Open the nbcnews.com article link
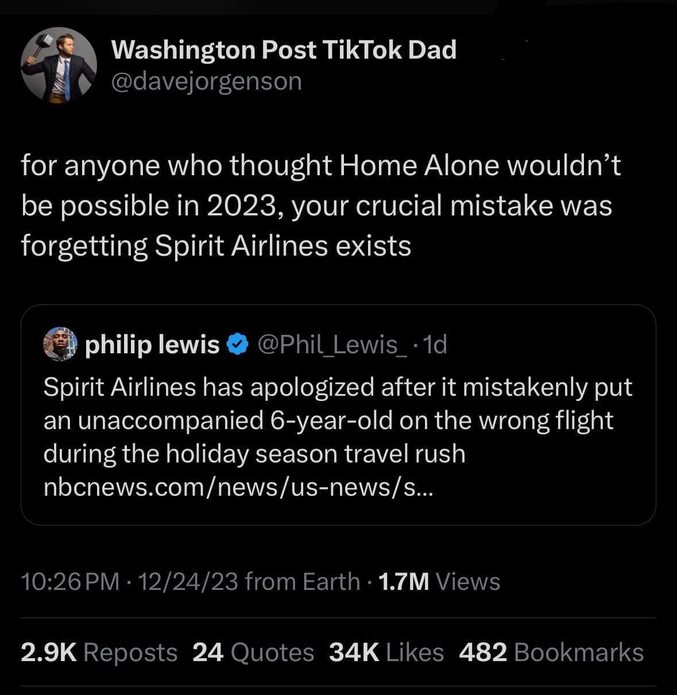677x695 pixels. pos(239,487)
